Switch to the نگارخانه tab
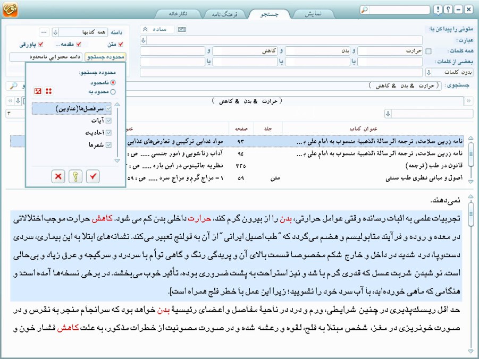The width and height of the screenshot is (479, 359). point(178,14)
